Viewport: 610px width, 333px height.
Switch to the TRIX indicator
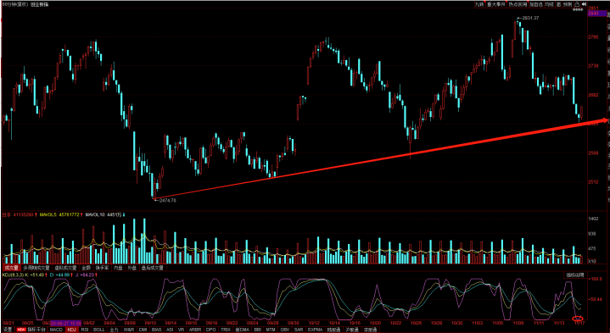click(226, 330)
